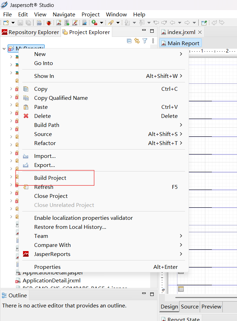Click the binary 010 toolbar icon
The width and height of the screenshot is (237, 321).
click(x=39, y=23)
